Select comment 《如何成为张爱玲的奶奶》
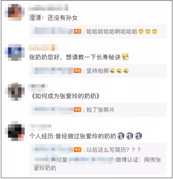Screen dimensions: 173x179 click(65, 96)
